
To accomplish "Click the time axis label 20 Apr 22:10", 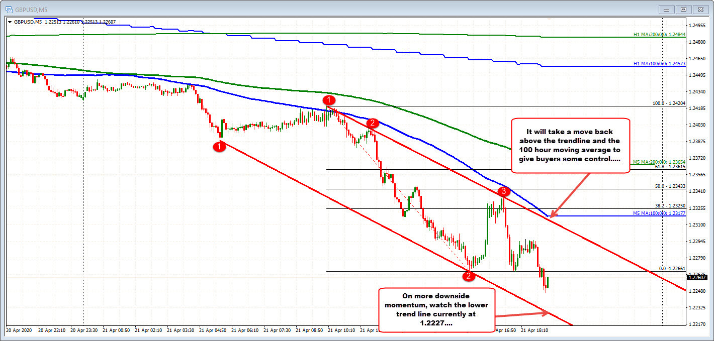I will 51,331.
